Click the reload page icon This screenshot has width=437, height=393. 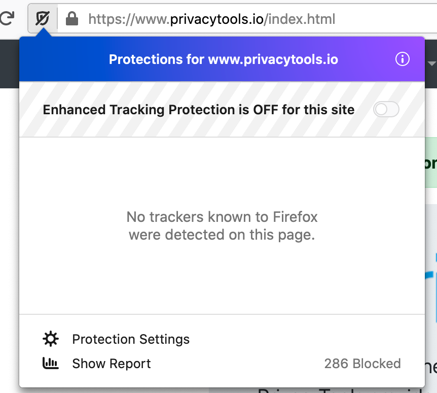click(x=6, y=19)
